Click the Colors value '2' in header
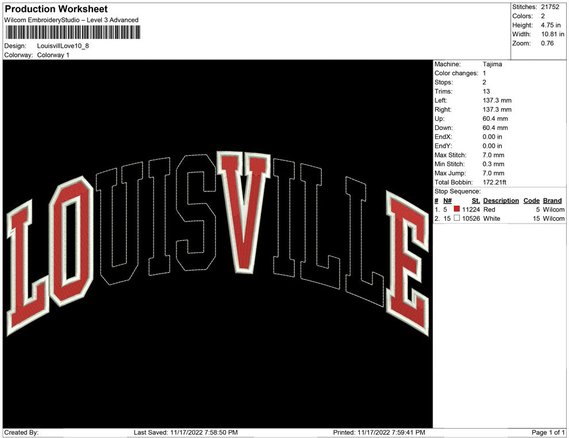The width and height of the screenshot is (569, 438). tap(543, 16)
